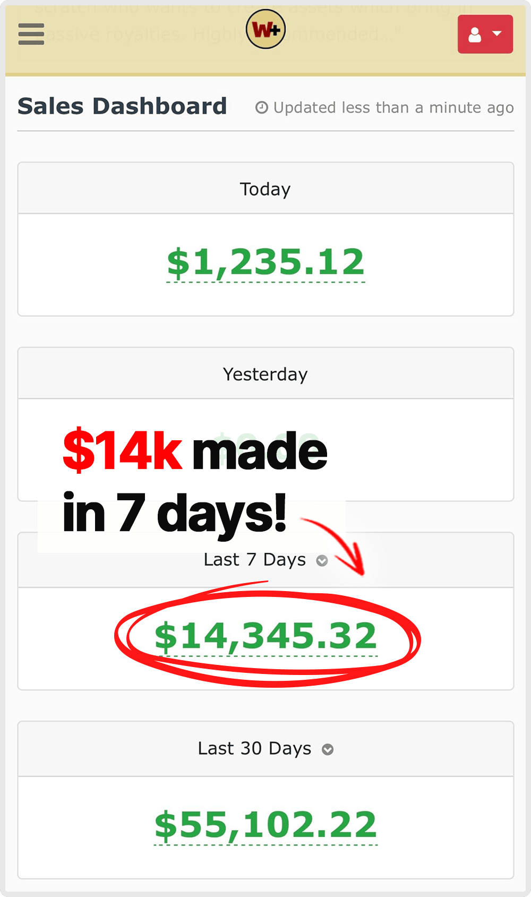Click the user profile silhouette icon

[475, 35]
